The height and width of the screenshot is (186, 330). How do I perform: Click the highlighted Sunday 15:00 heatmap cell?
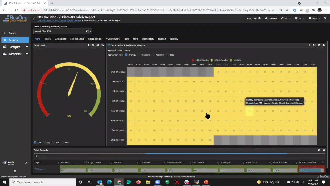249,111
